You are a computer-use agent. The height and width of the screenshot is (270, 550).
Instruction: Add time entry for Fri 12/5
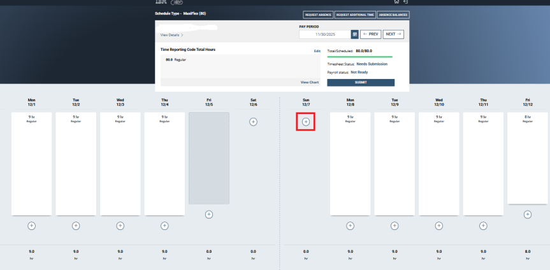coord(209,214)
